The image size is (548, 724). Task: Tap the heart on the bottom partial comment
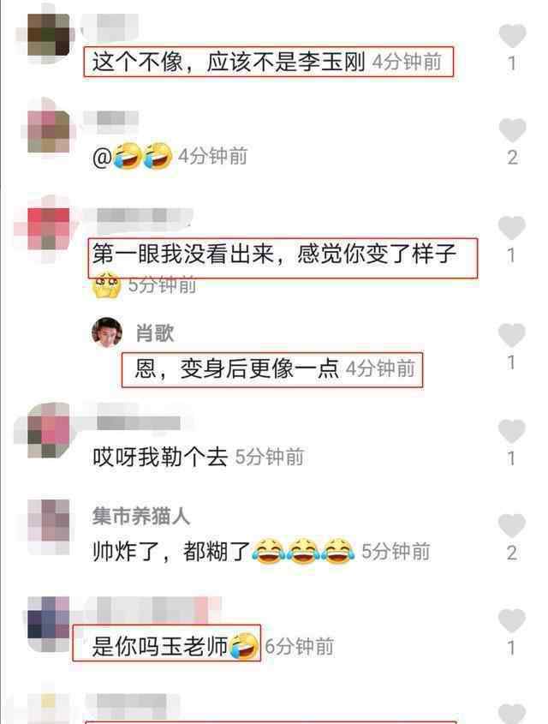(x=511, y=714)
